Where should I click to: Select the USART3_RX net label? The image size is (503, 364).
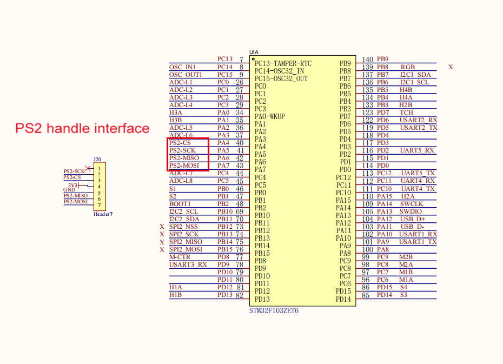188,264
